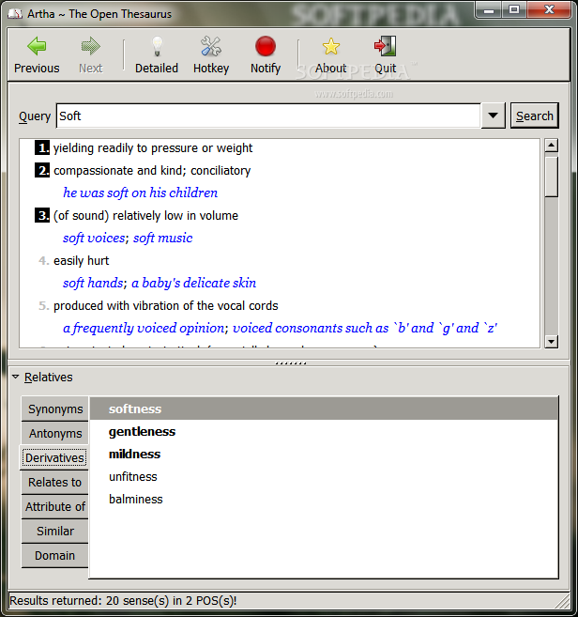The image size is (578, 617).
Task: Select the word balminess in list
Action: click(136, 499)
